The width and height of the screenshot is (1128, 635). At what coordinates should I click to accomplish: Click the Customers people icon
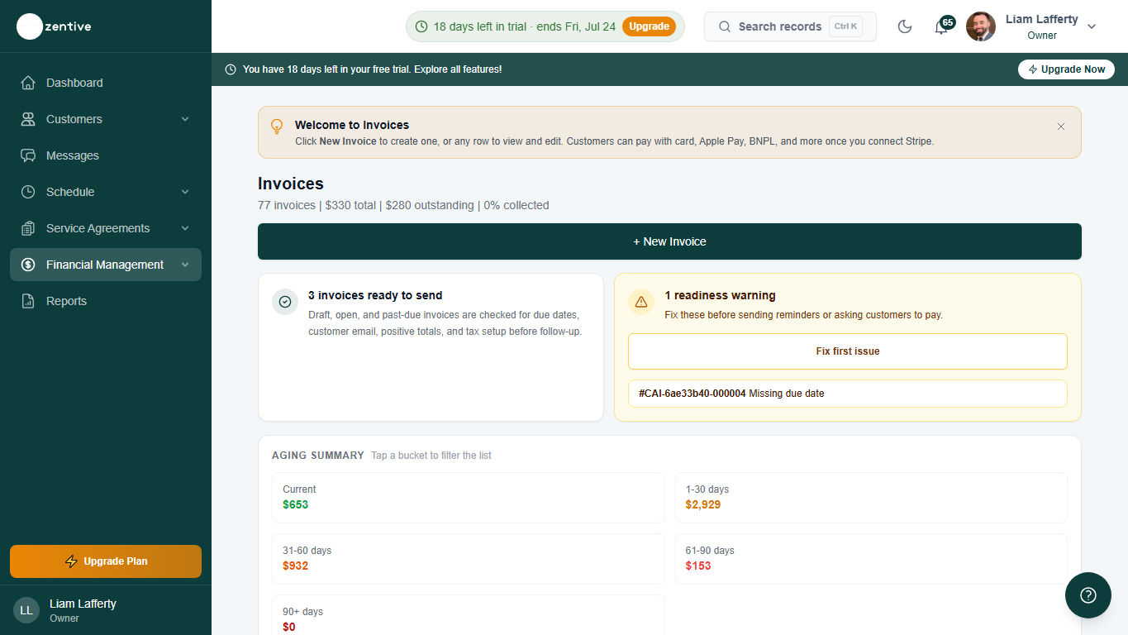tap(28, 119)
